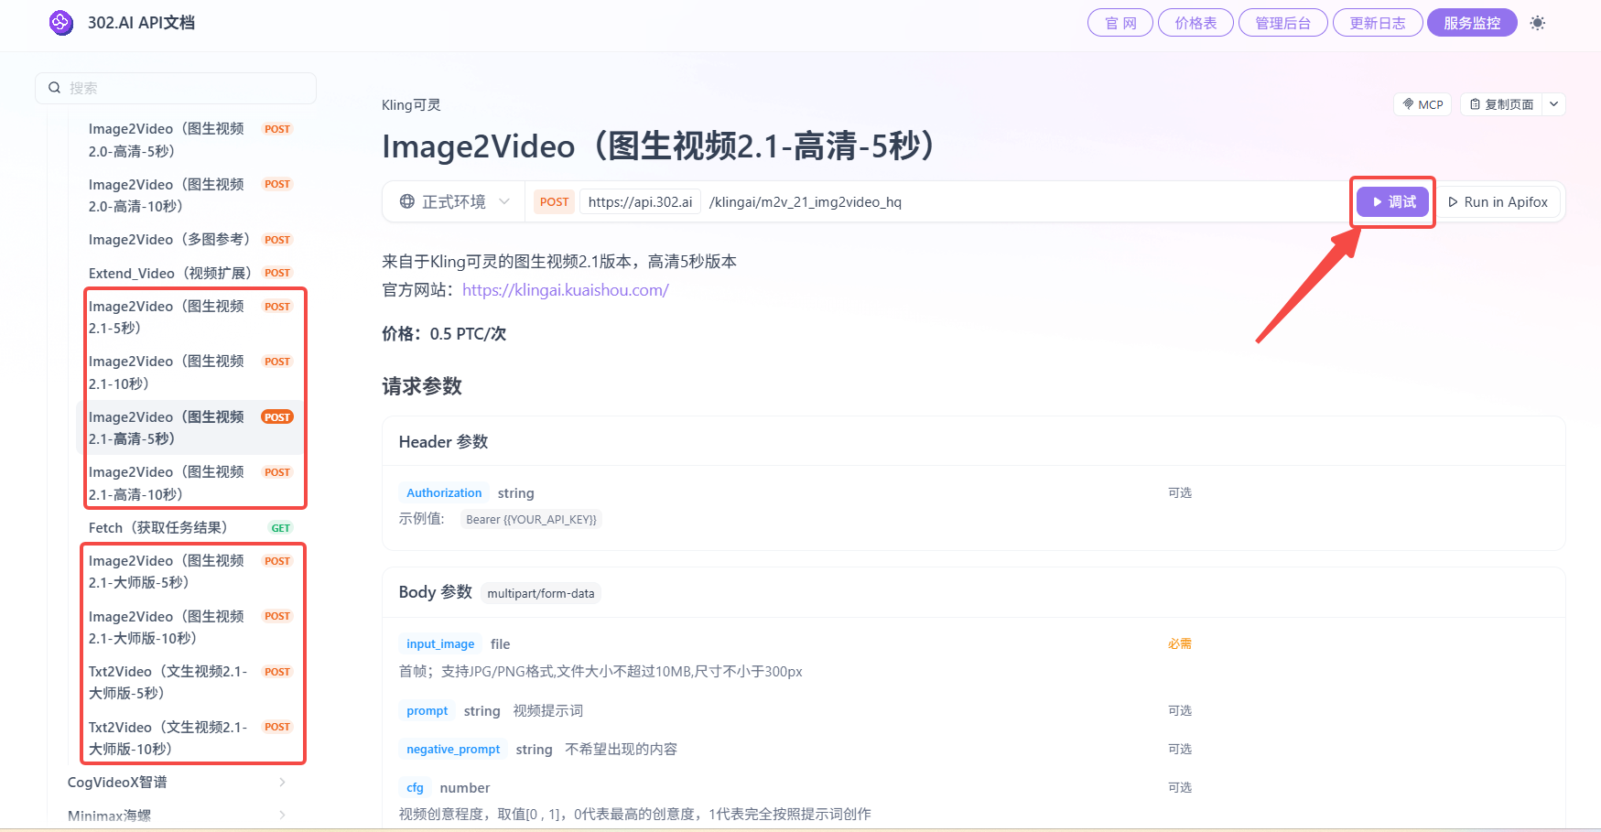Click the POST method badge in URL bar
This screenshot has height=832, width=1601.
(x=554, y=201)
